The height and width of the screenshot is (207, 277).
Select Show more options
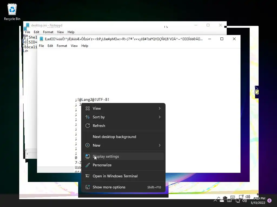123,187
